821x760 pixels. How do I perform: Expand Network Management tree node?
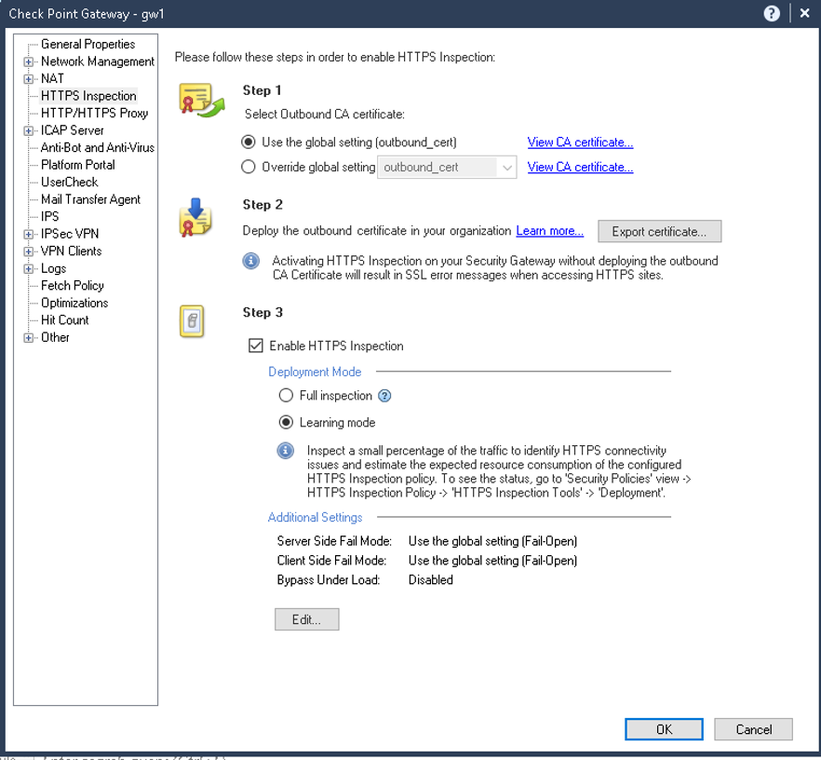coord(29,61)
